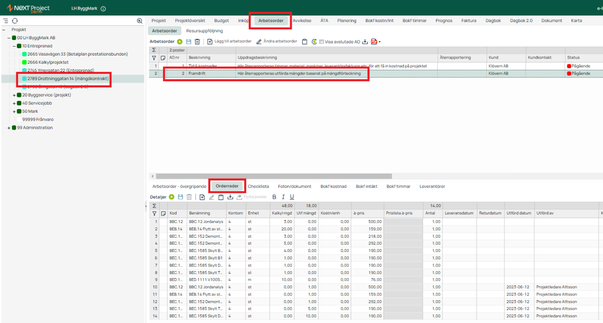603x323 pixels.
Task: Expand the 99 Administration node
Action: coord(9,127)
